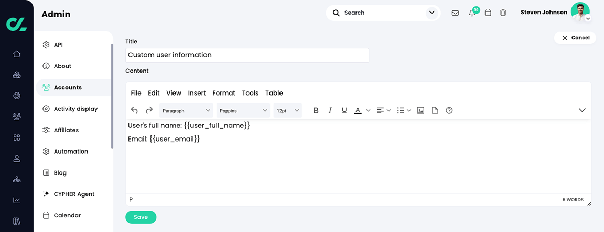Open the search filter dropdown arrow
The width and height of the screenshot is (604, 232).
click(x=432, y=13)
